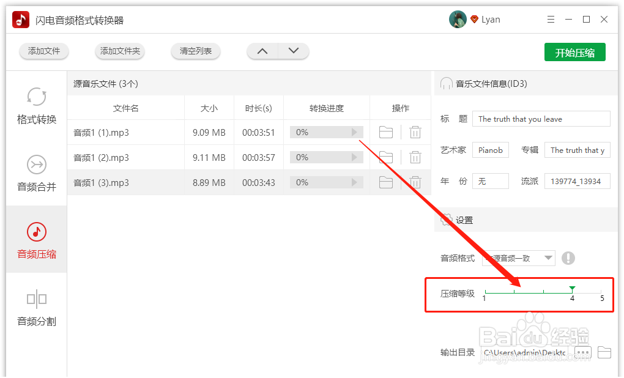This screenshot has width=624, height=378.
Task: Set compression level slider to level 4
Action: (x=572, y=287)
